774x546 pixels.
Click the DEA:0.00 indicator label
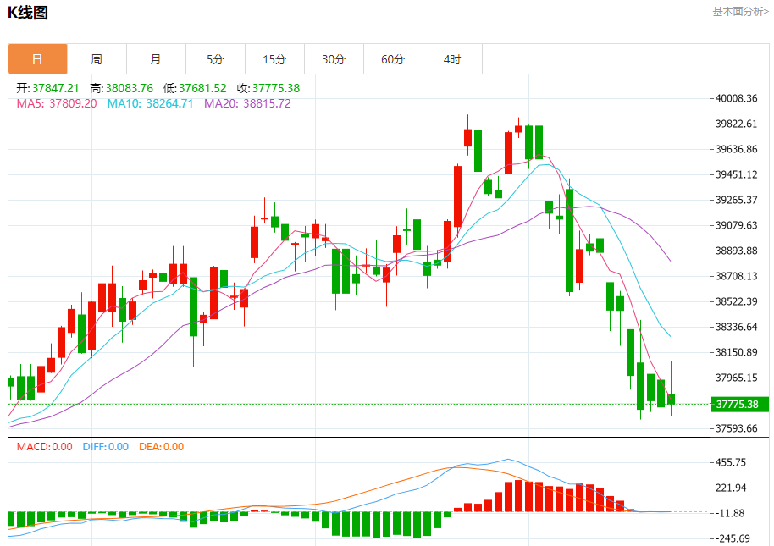pyautogui.click(x=162, y=447)
